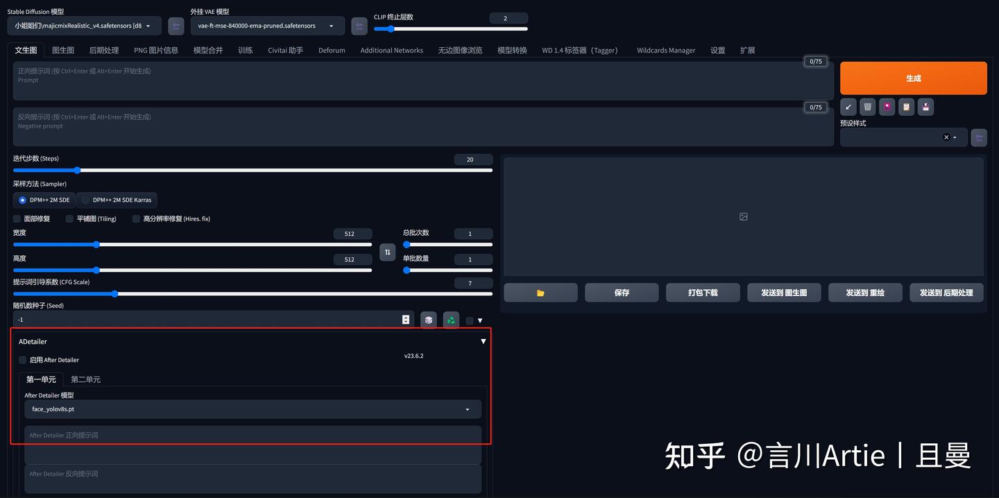Refresh the external VAE model list
Viewport: 999px width, 498px height.
point(359,26)
